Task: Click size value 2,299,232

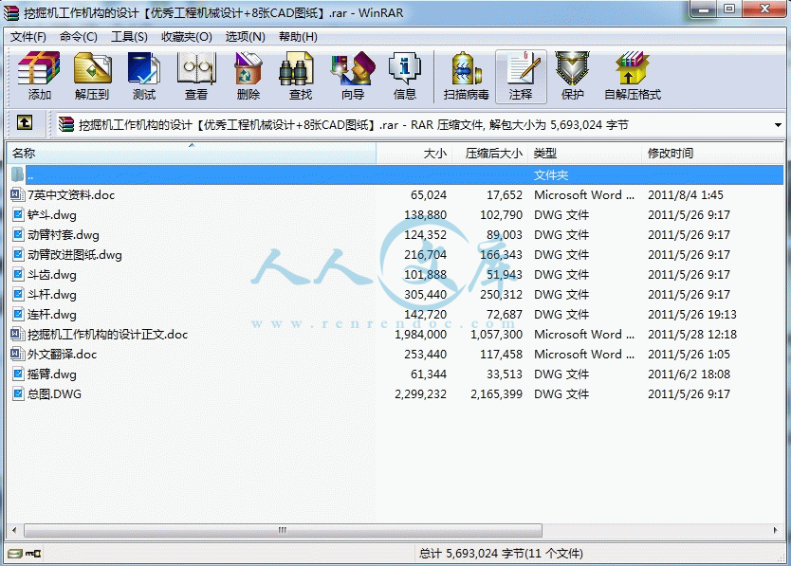Action: tap(421, 394)
